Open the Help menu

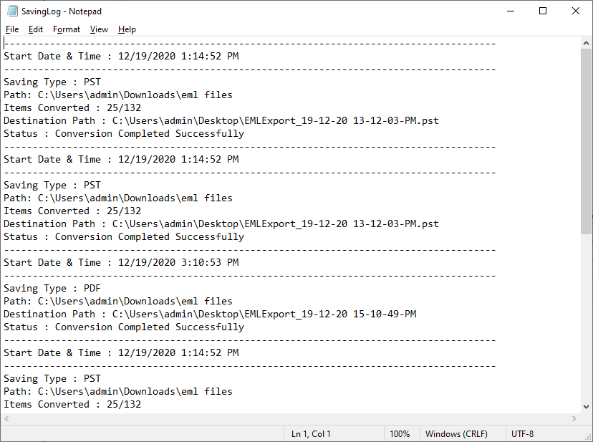coord(127,29)
